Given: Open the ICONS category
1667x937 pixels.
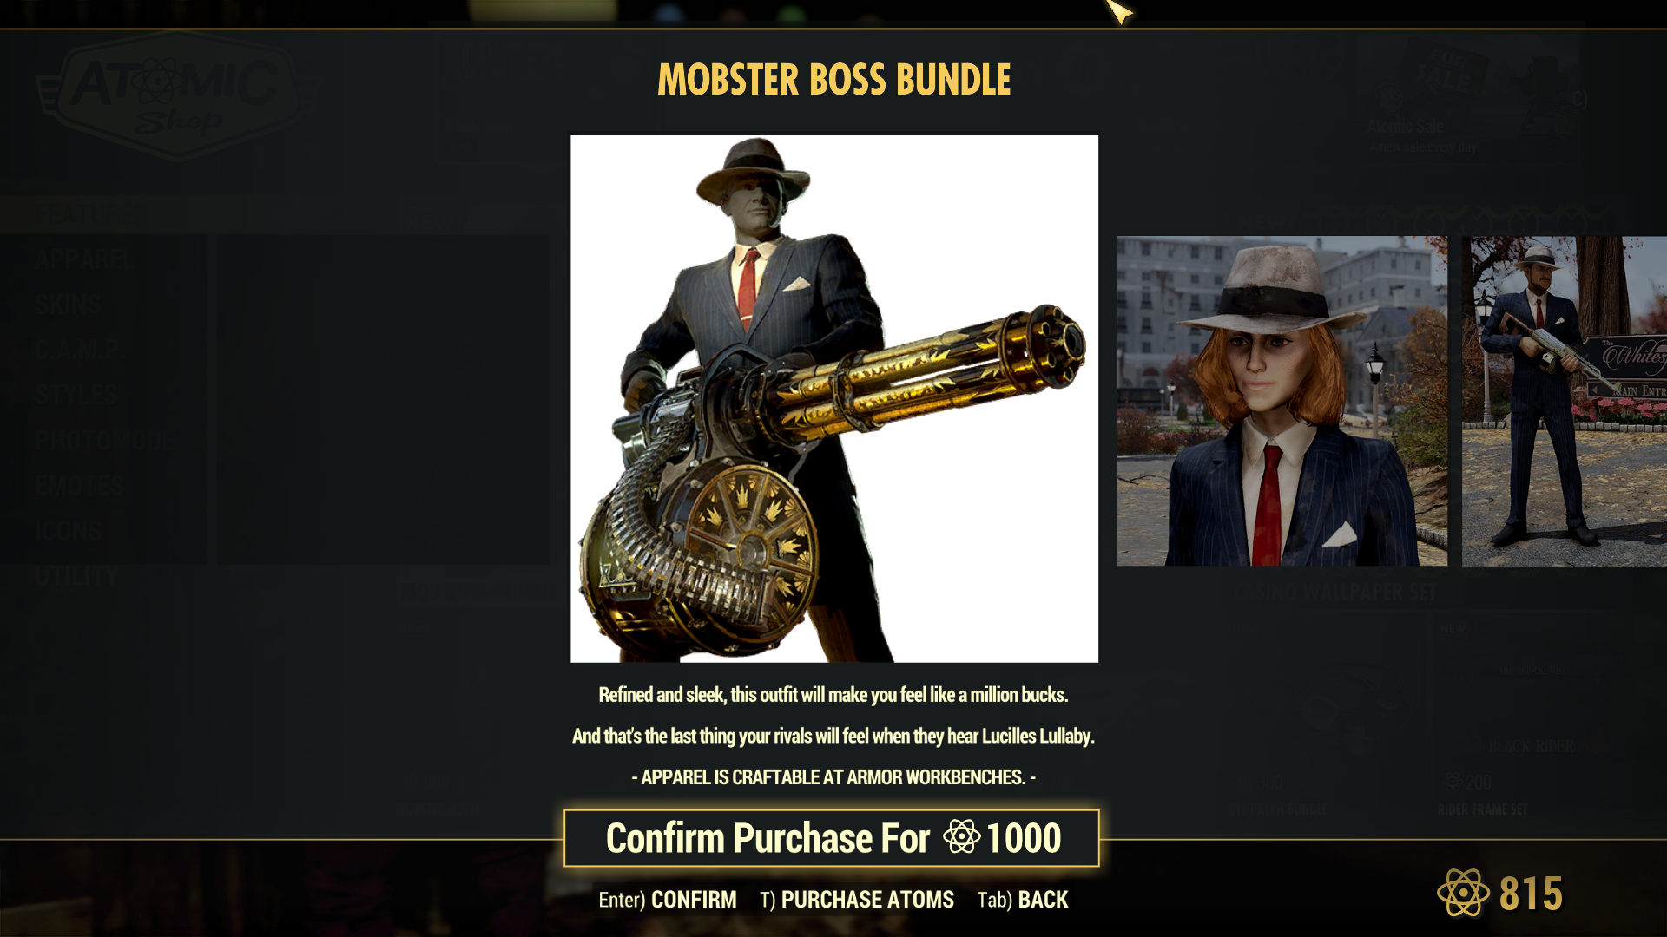Looking at the screenshot, I should (x=69, y=531).
